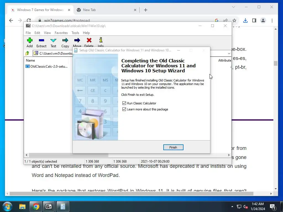This screenshot has height=212, width=283.
Task: Click the muted volume tray icon
Action: pos(245,206)
